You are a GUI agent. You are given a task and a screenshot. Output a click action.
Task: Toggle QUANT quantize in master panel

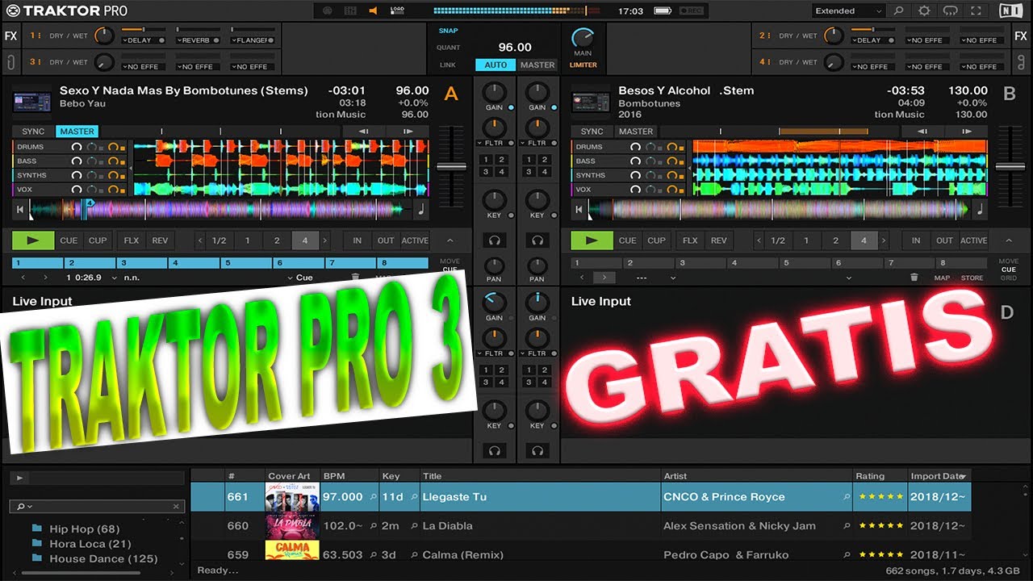448,48
